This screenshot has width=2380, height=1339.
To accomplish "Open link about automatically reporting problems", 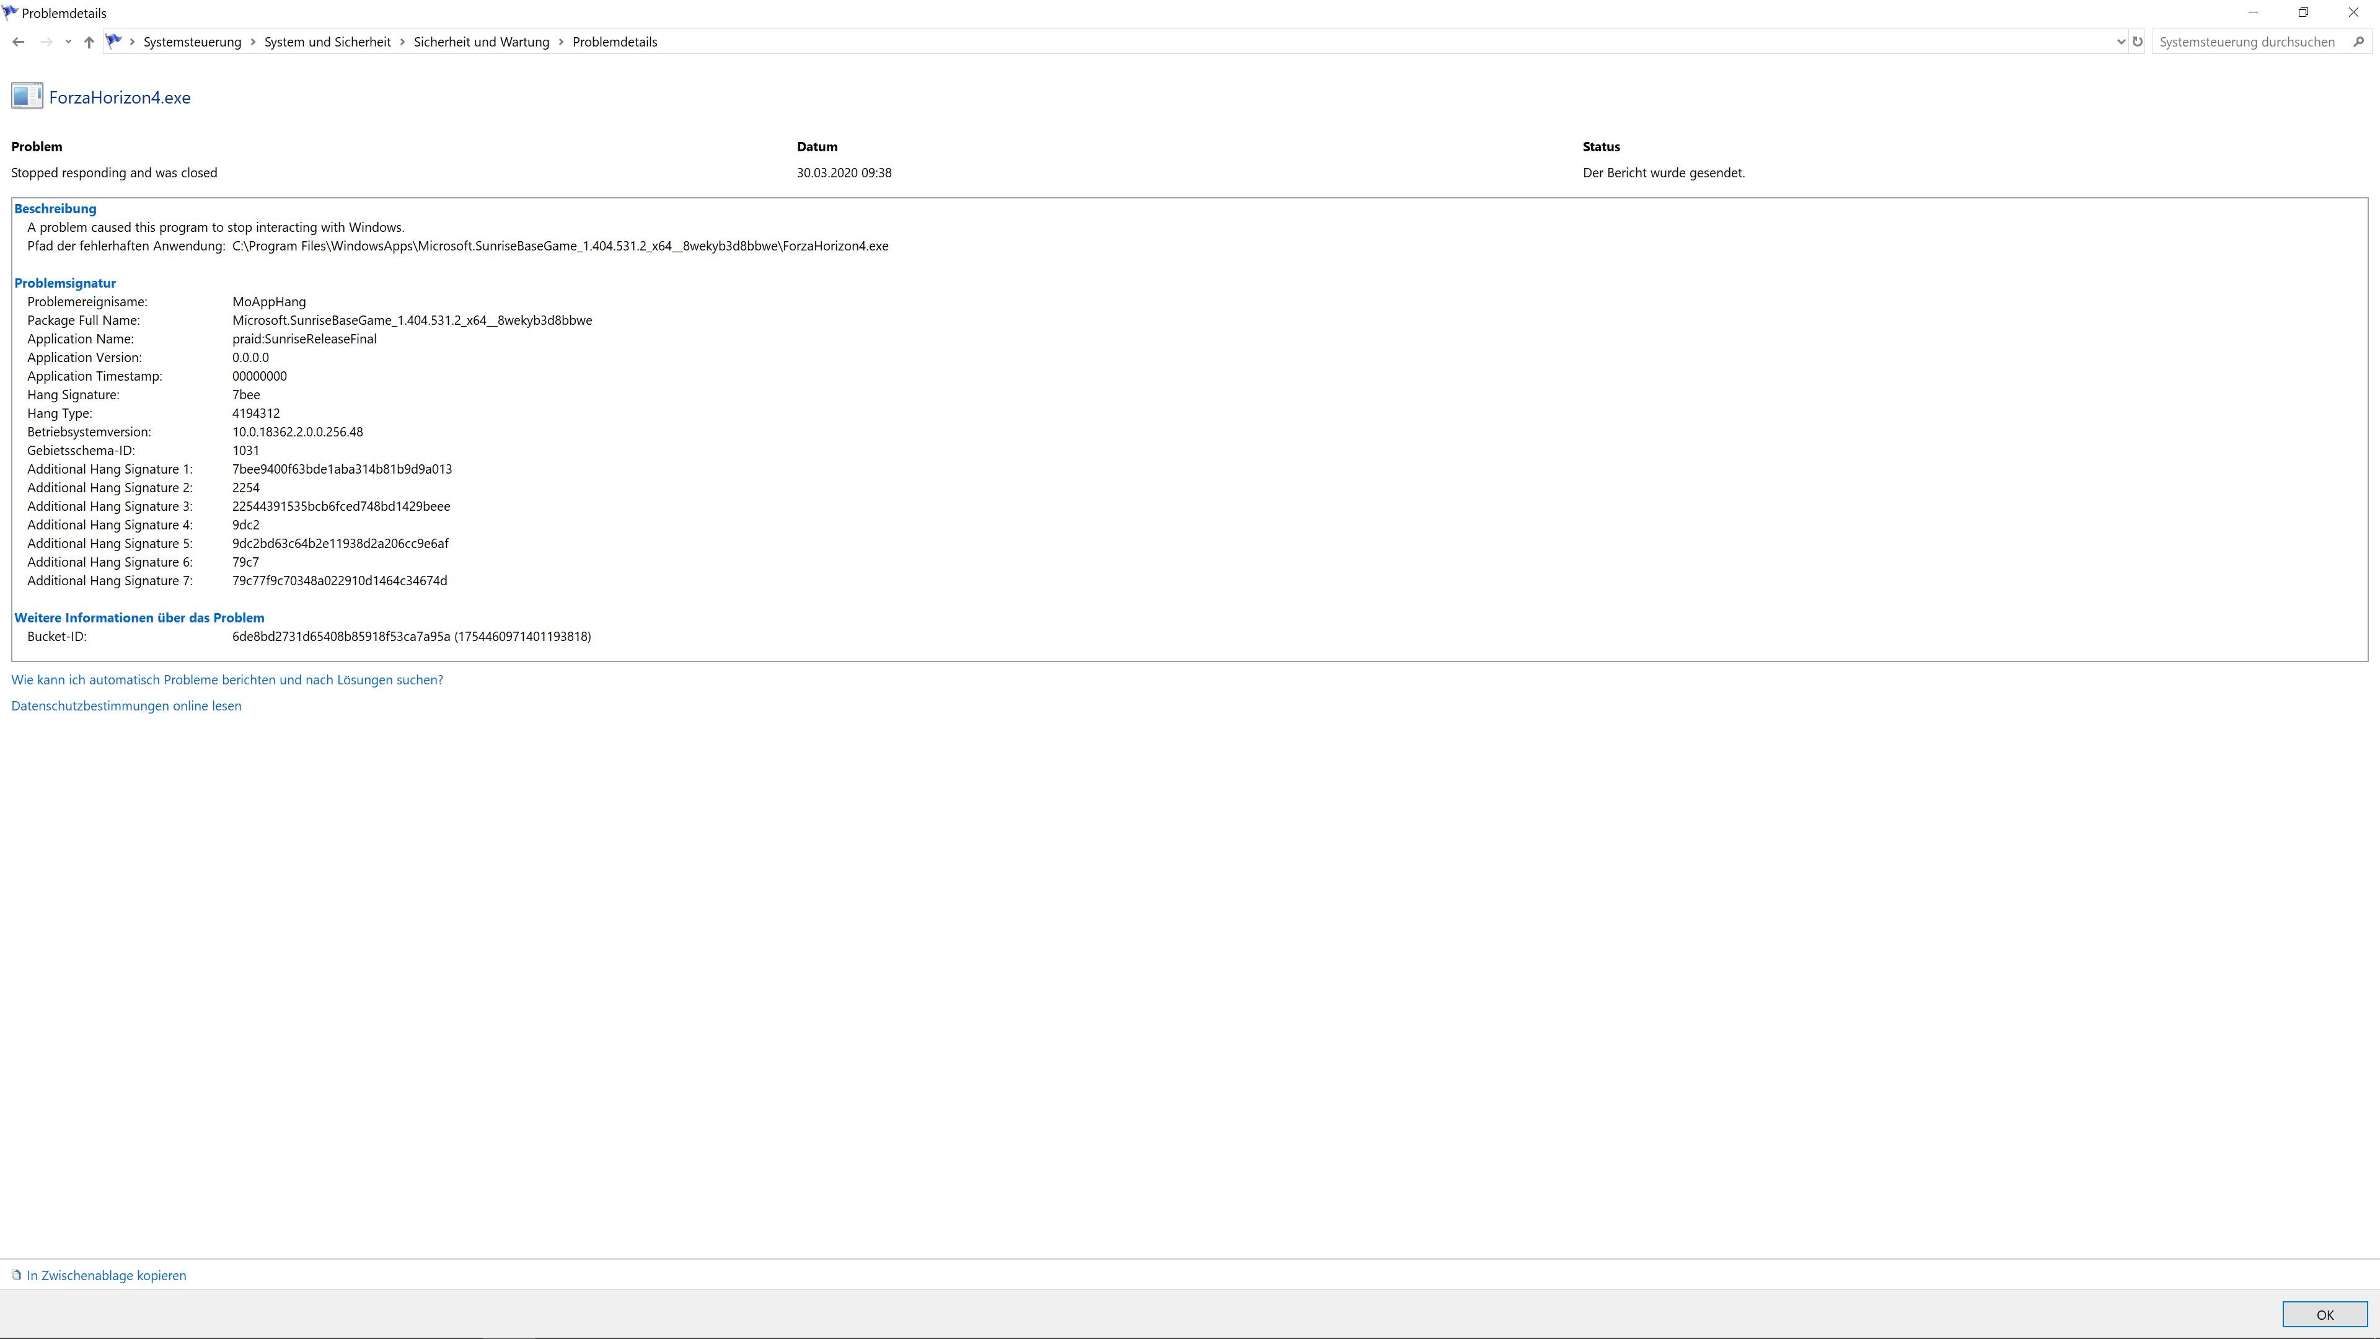I will (x=226, y=680).
